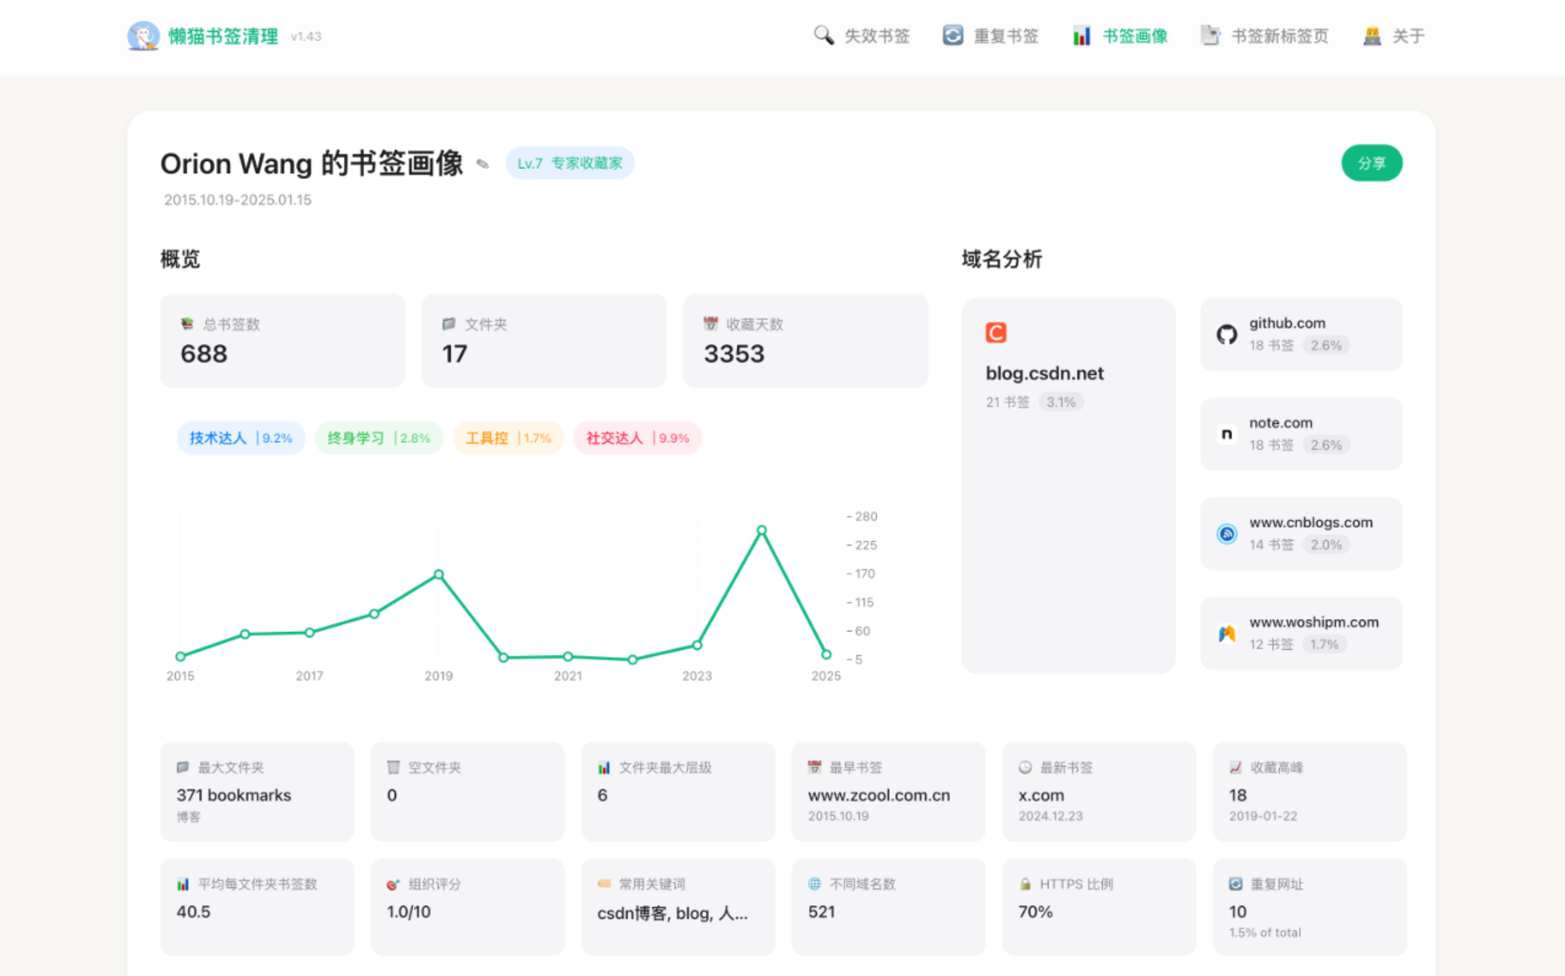Click the 书签新标签页 document icon
Image resolution: width=1565 pixels, height=976 pixels.
(x=1211, y=35)
